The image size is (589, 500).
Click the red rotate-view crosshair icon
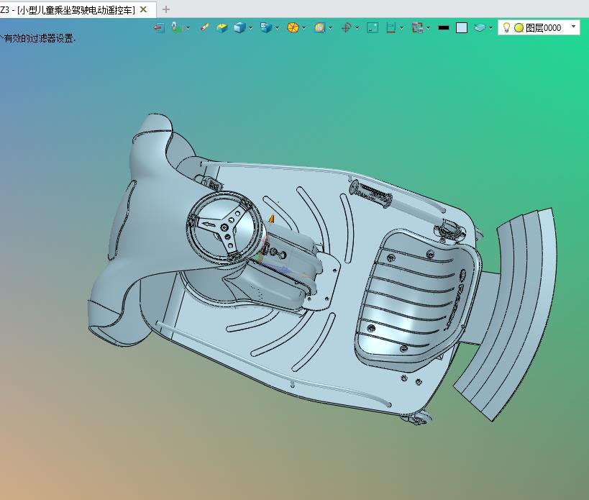coord(346,28)
